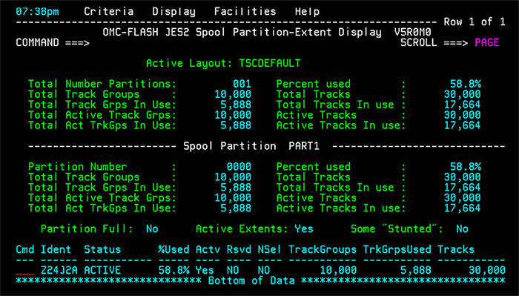The width and height of the screenshot is (519, 296).
Task: Click the Rsvd column header
Action: 239,250
